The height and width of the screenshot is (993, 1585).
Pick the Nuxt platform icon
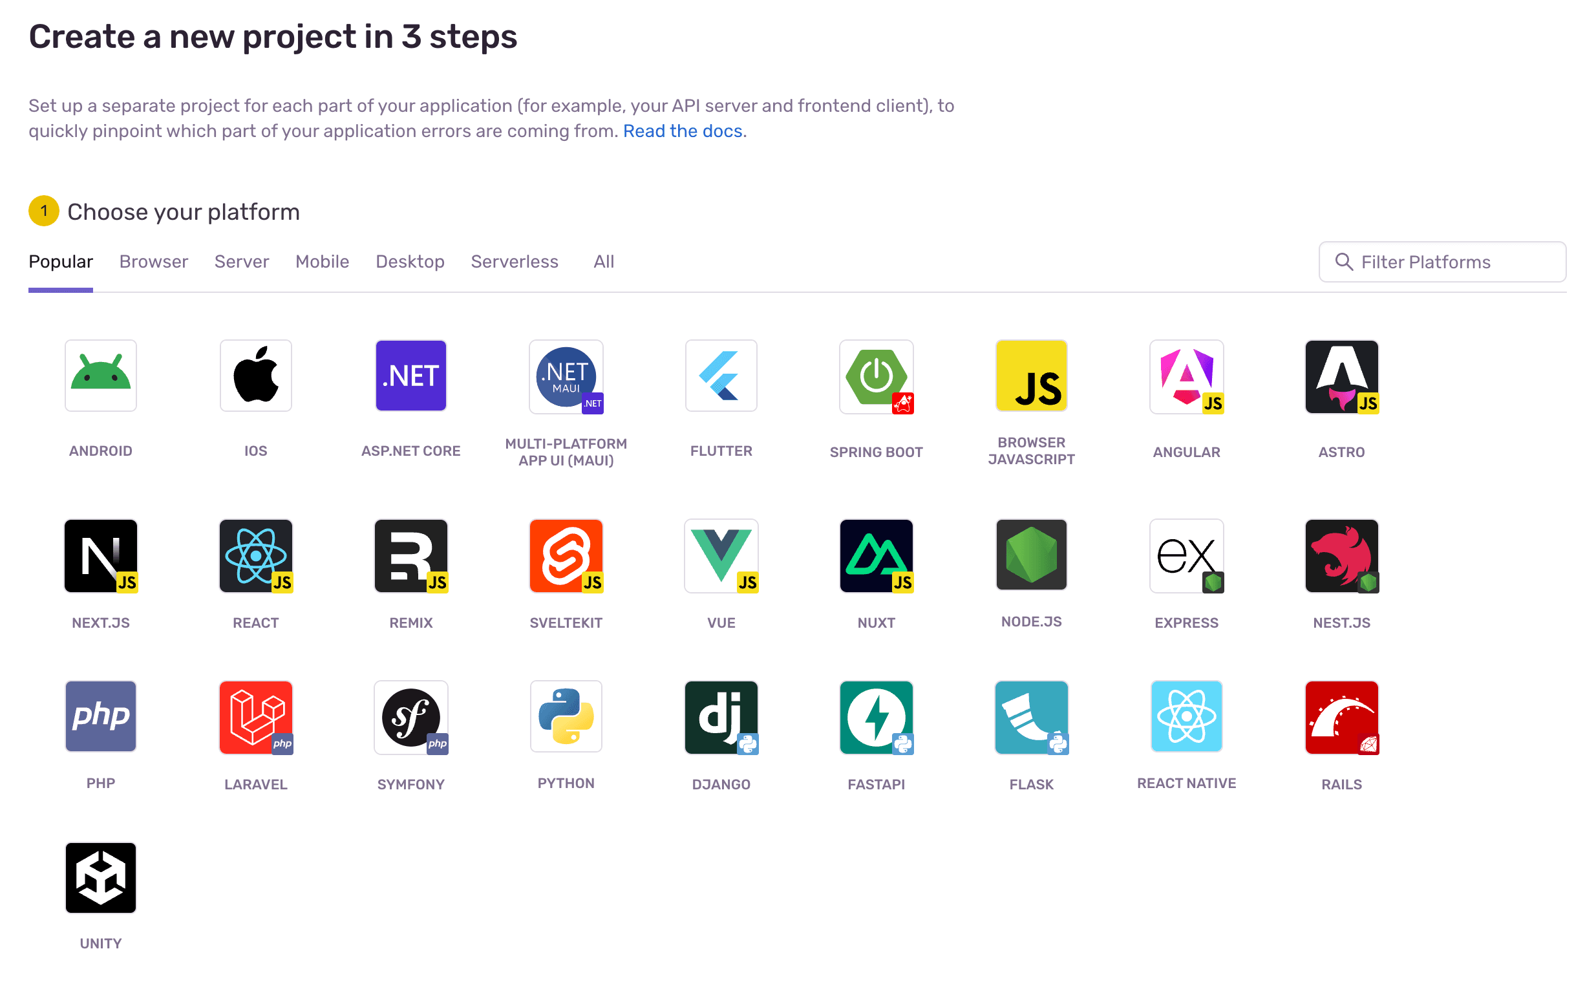(x=876, y=555)
